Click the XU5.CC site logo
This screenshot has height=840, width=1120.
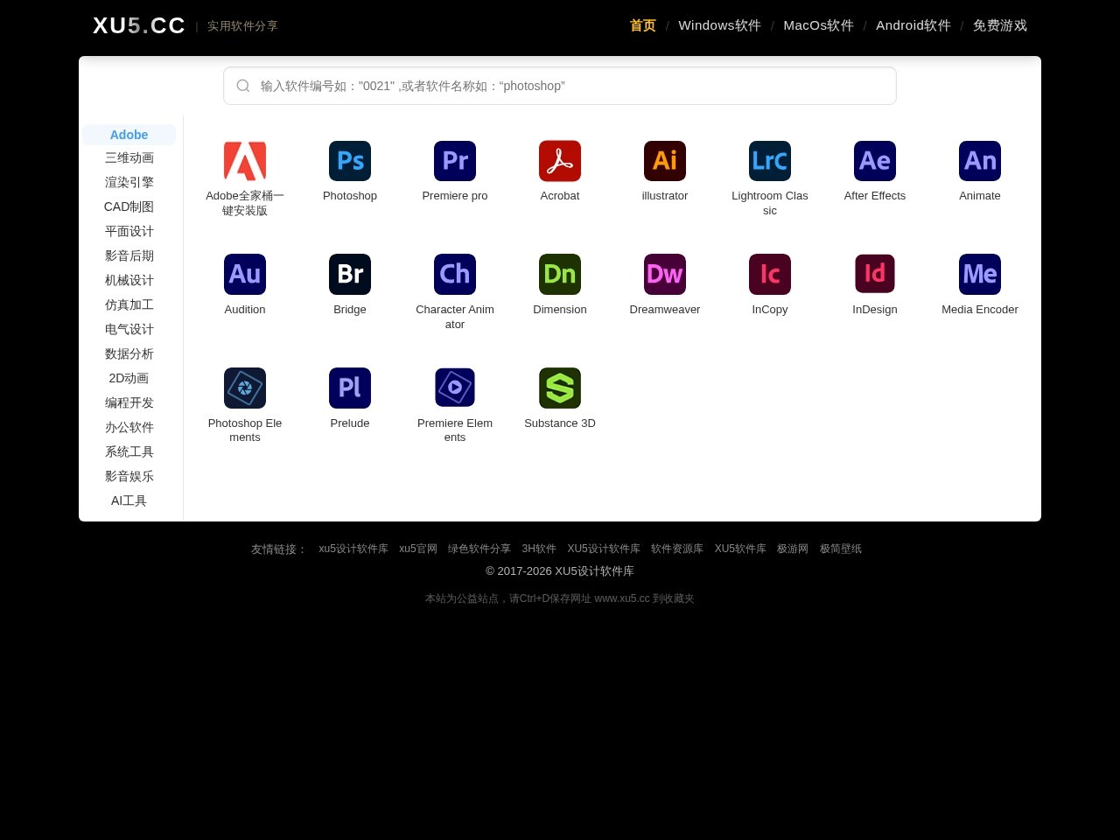pos(139,25)
